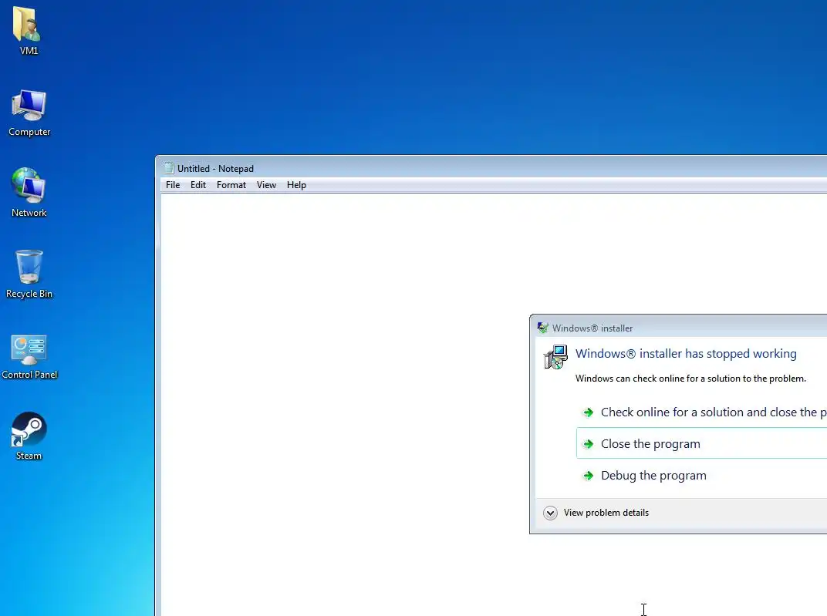Image resolution: width=827 pixels, height=616 pixels.
Task: Click 'Windows® installer has stopped working' heading
Action: click(686, 354)
